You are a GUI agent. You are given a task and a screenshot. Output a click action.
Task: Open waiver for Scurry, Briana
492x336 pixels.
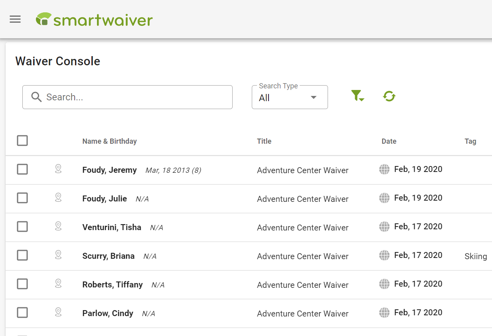click(108, 256)
